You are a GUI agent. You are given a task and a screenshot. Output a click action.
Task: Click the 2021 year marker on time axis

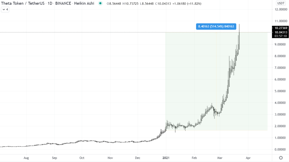tap(166, 158)
